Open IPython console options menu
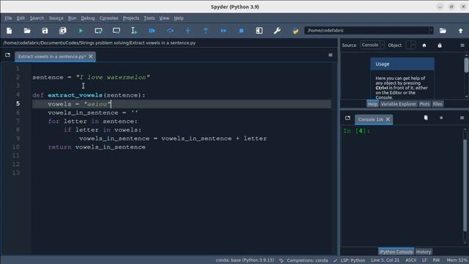469x264 pixels. (x=462, y=118)
